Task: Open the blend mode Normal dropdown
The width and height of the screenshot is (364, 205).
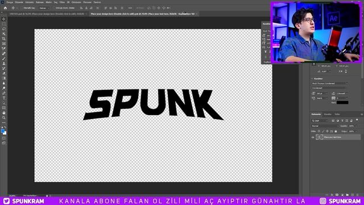Action: (325, 126)
